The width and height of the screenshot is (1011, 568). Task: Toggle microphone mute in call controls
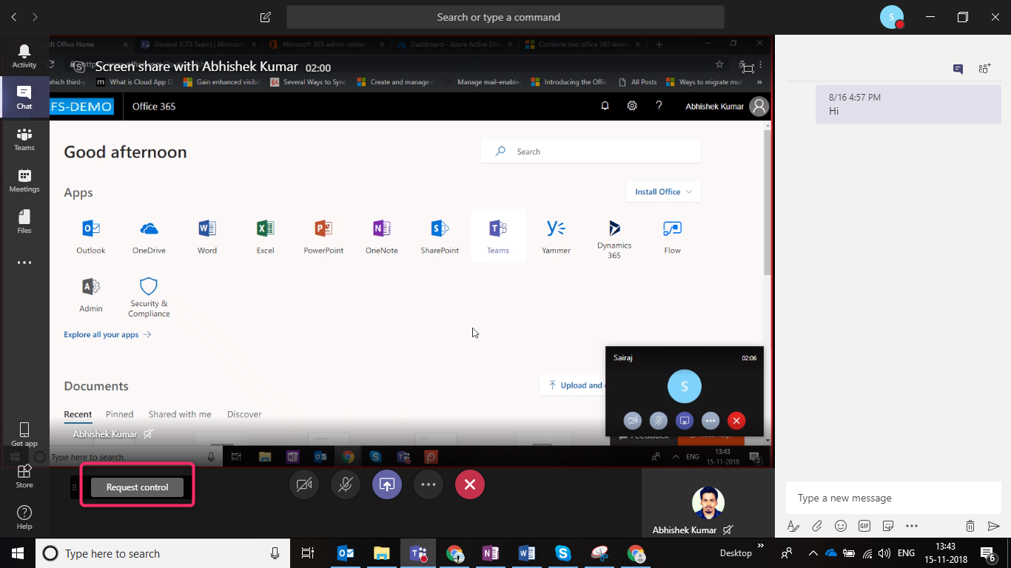[x=345, y=484]
